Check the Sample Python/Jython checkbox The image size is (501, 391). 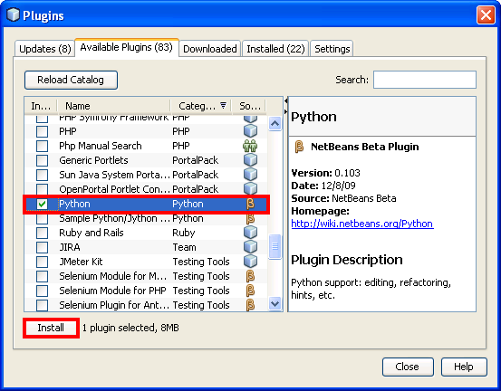(42, 219)
